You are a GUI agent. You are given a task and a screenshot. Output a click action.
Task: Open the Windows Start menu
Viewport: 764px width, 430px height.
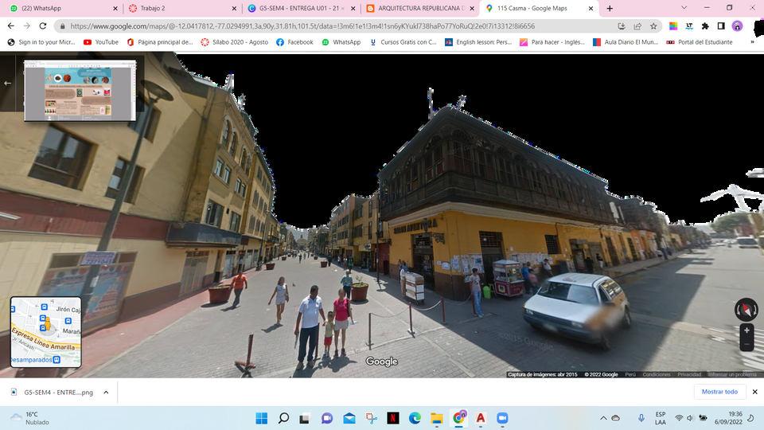(262, 418)
